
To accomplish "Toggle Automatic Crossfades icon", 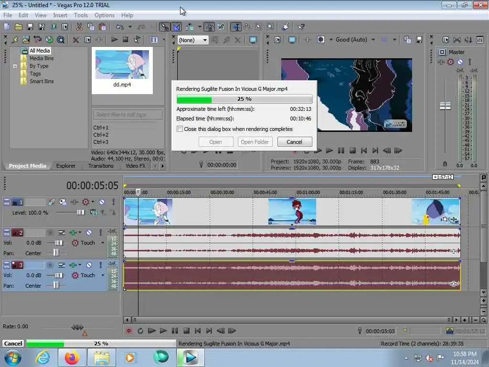I will point(177,27).
